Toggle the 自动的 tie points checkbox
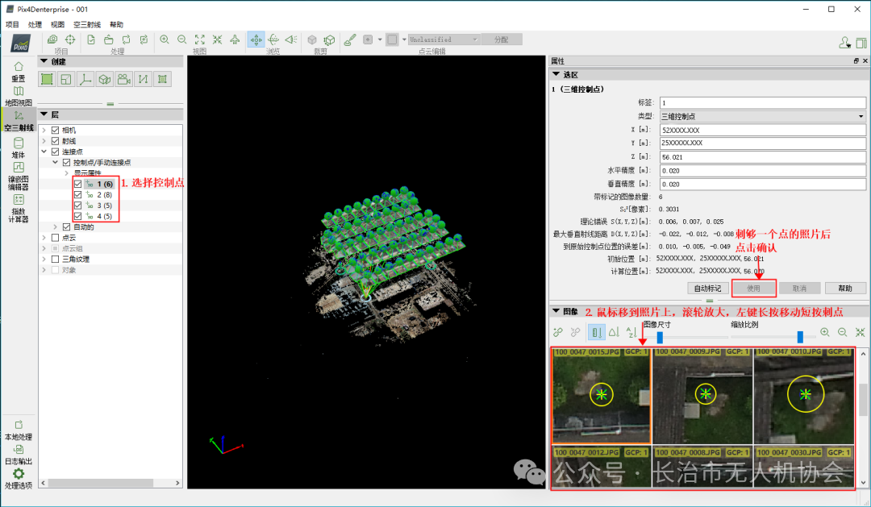 67,226
